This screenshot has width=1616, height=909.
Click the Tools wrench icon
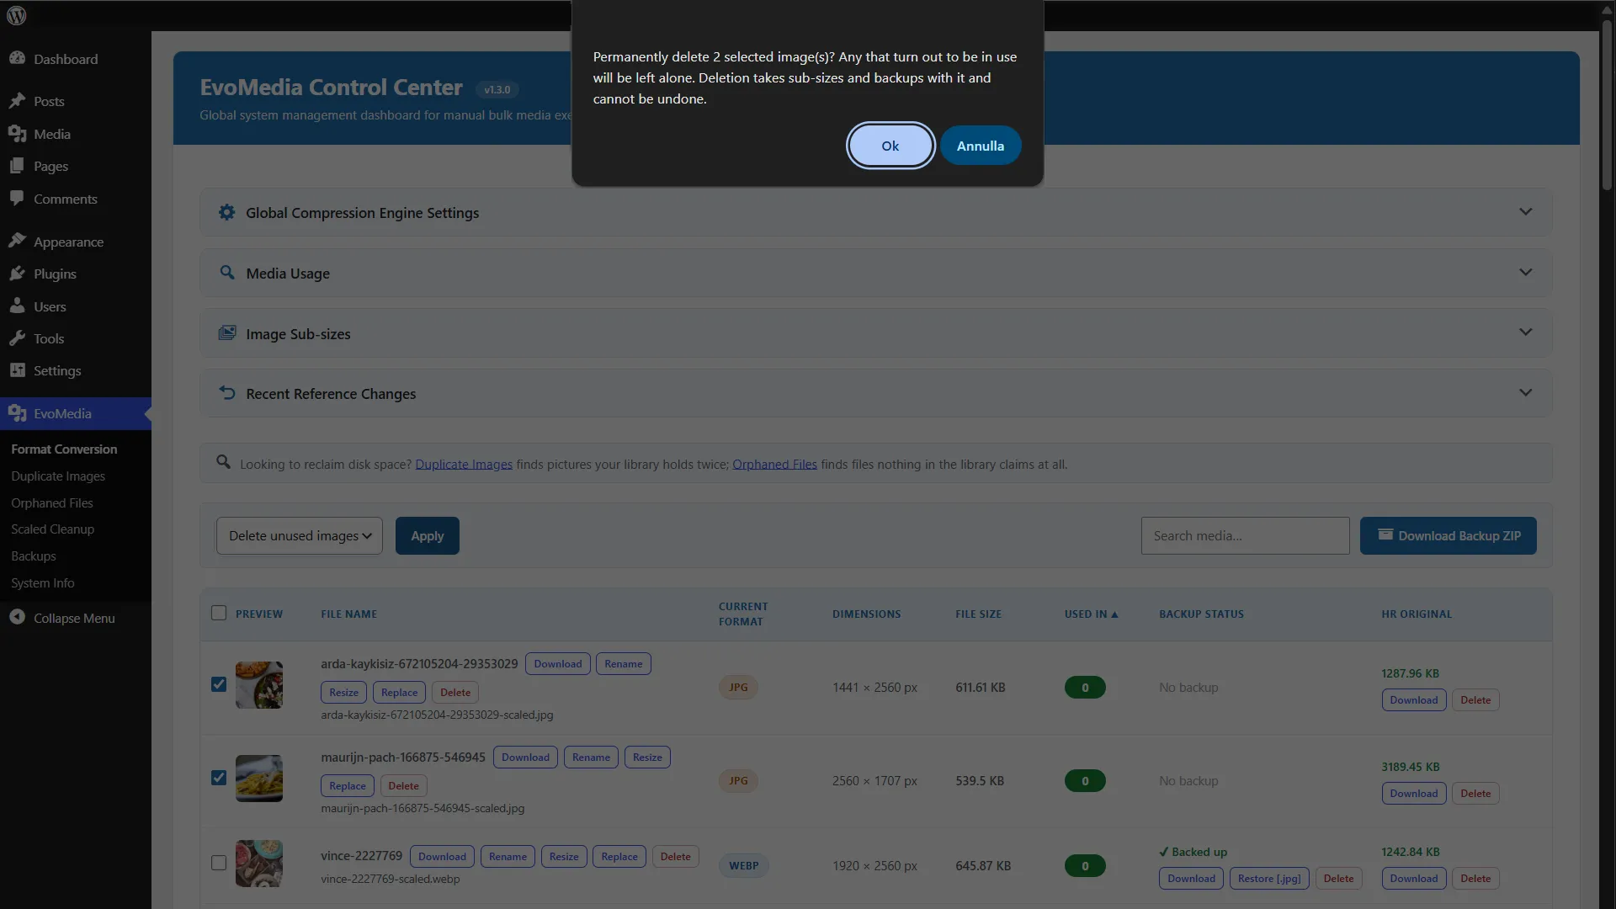(x=17, y=338)
